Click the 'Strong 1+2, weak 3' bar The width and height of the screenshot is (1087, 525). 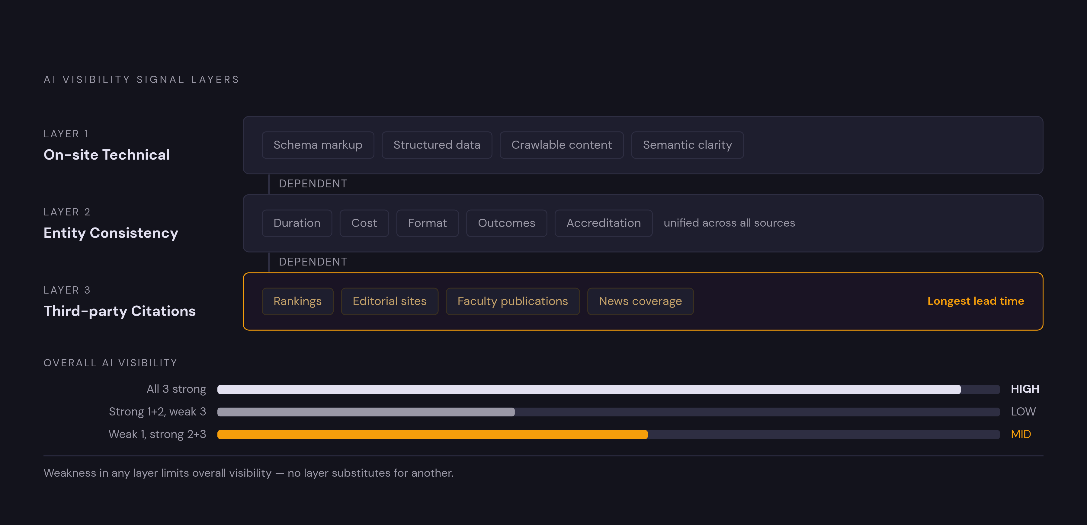click(608, 412)
